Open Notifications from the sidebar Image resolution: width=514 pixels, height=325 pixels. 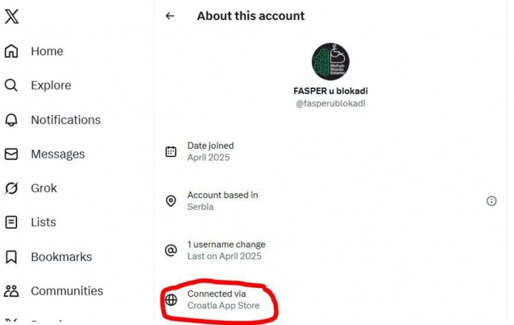click(66, 120)
